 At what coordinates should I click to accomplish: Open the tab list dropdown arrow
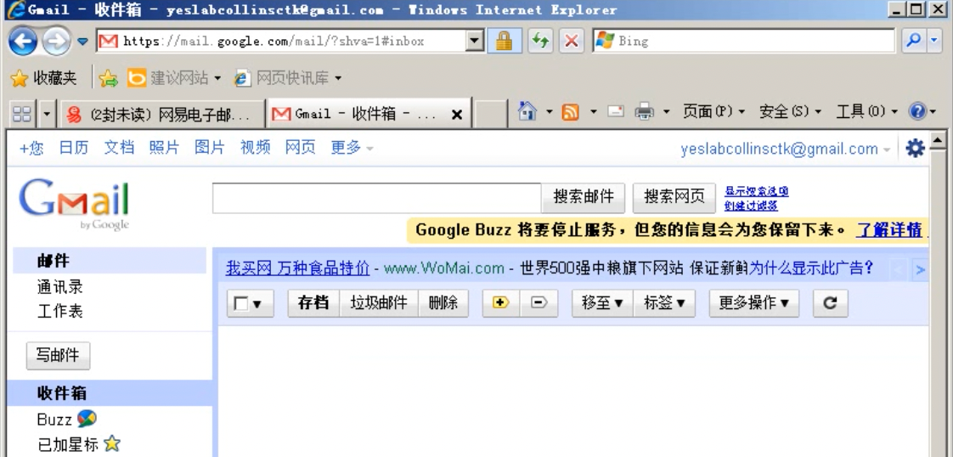pyautogui.click(x=48, y=114)
